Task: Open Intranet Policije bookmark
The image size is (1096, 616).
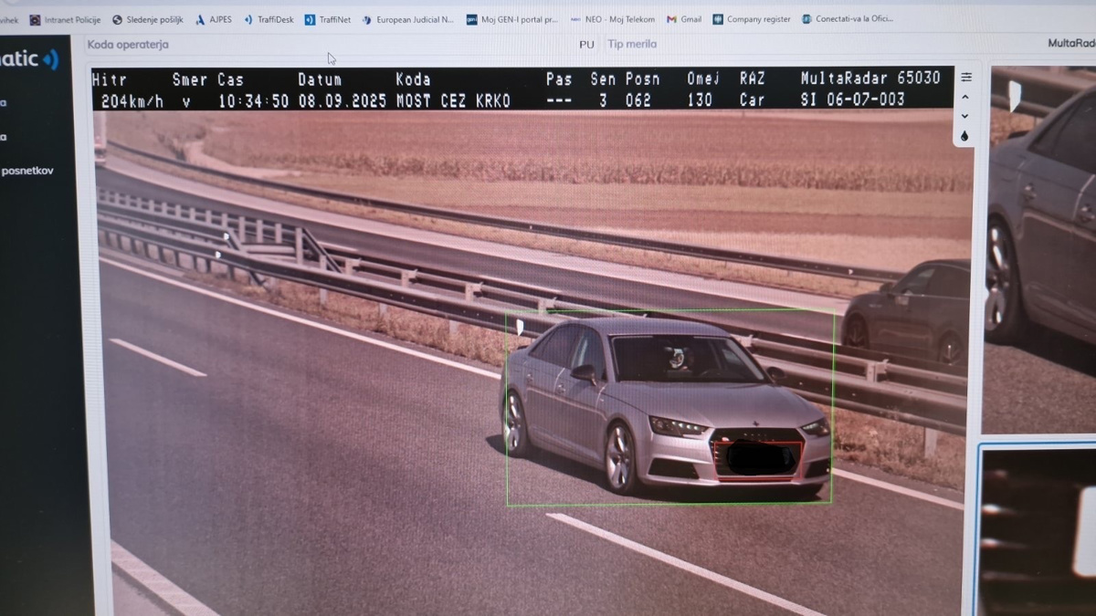Action: point(65,19)
